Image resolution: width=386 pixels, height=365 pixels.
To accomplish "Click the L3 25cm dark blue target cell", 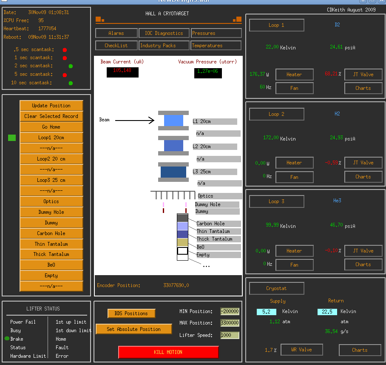I will (x=173, y=172).
